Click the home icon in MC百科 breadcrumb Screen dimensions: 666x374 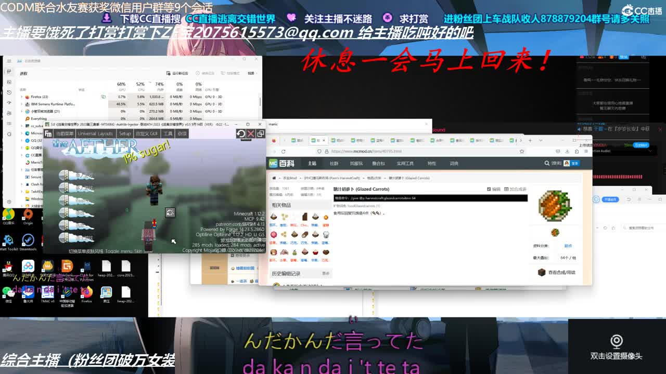coord(274,178)
